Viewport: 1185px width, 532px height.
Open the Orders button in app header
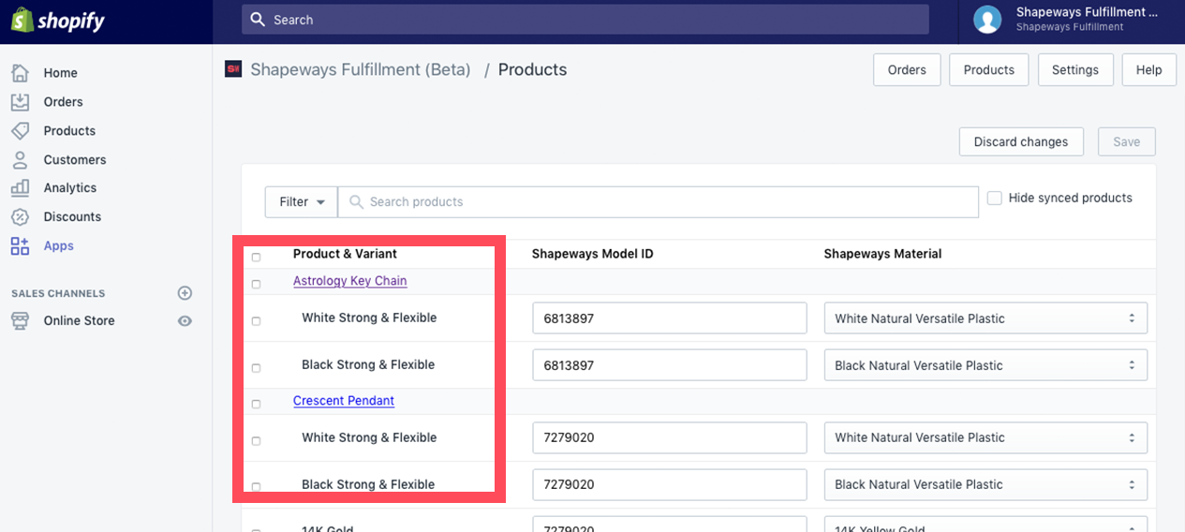click(x=907, y=70)
